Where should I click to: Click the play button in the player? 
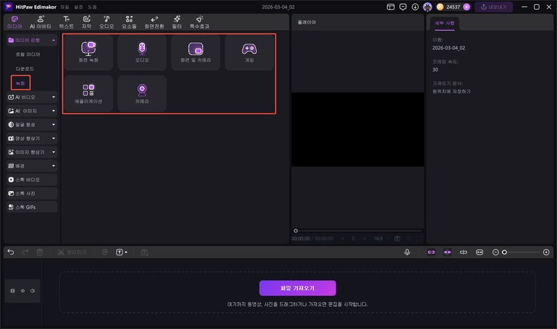354,239
